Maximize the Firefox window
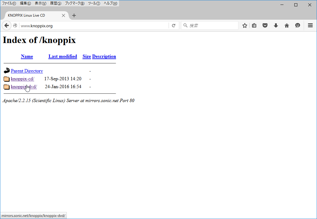The height and width of the screenshot is (219, 317). (x=296, y=5)
